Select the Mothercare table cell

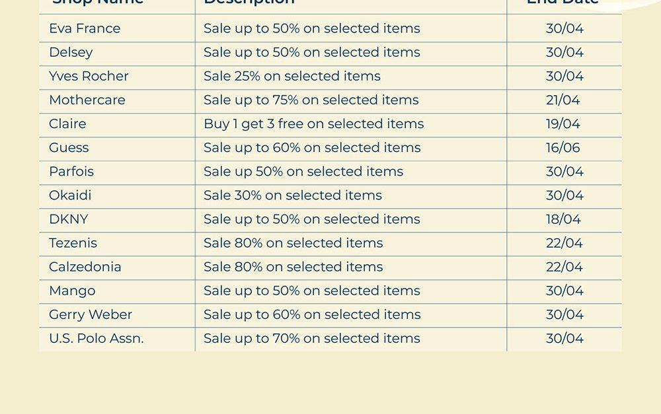(x=87, y=100)
